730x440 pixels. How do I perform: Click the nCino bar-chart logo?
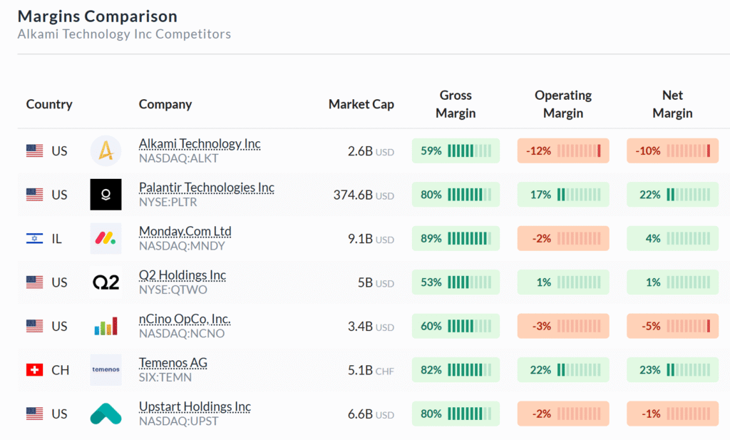pos(106,327)
